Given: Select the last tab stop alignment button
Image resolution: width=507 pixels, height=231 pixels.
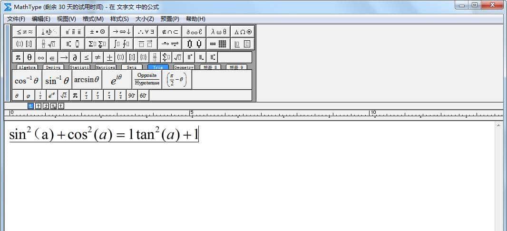Looking at the screenshot, I should [x=61, y=106].
